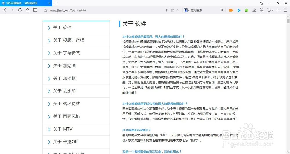Open the 关于 MTV sidebar section
This screenshot has width=290, height=154.
point(76,129)
